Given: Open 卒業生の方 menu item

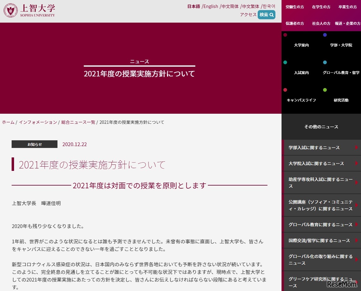Looking at the screenshot, I should [x=348, y=7].
